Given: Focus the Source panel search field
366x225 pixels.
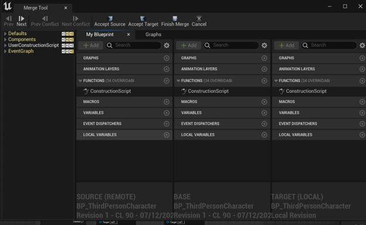Looking at the screenshot, I should point(133,45).
